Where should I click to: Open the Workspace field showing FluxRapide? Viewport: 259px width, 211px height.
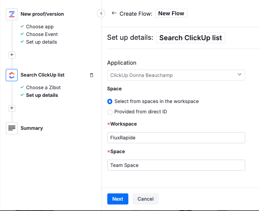176,138
